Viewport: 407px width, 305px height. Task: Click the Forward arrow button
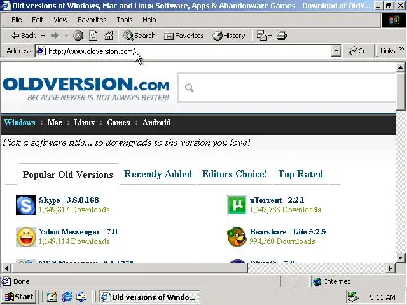pyautogui.click(x=55, y=36)
